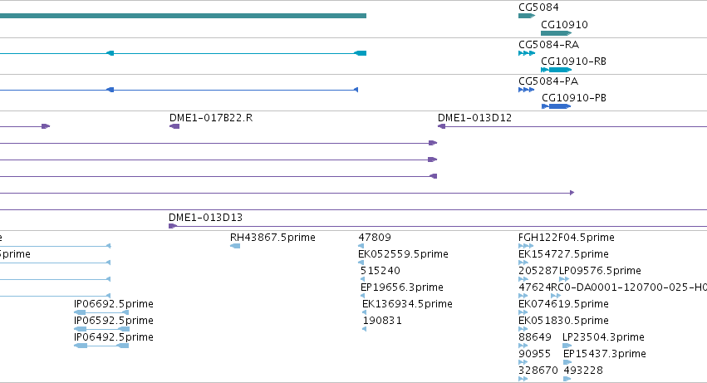Click the 47809 EST arrow
Image resolution: width=707 pixels, height=383 pixels.
[x=361, y=246]
